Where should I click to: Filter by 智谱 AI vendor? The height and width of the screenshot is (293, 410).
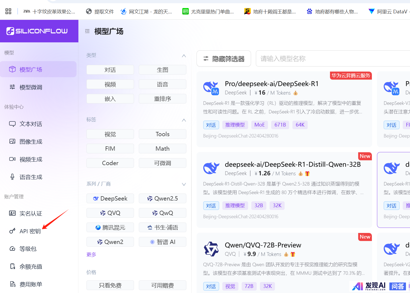click(162, 242)
